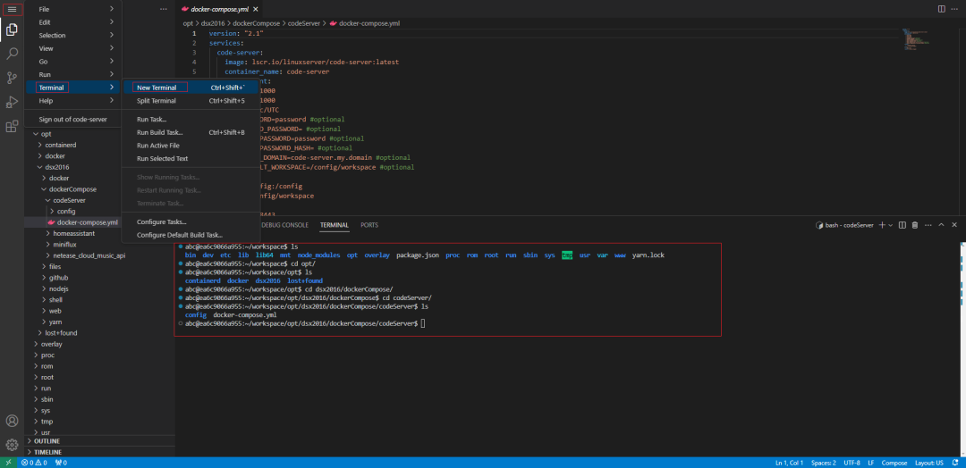The image size is (966, 468).
Task: Open the Go submenu
Action: (72, 62)
